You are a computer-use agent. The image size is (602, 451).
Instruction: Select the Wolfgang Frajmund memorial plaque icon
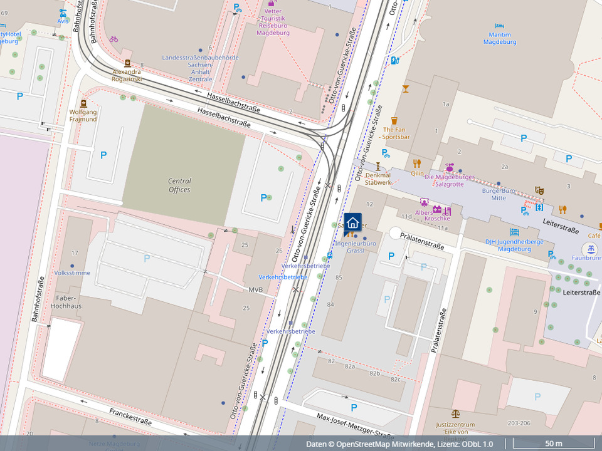point(83,103)
